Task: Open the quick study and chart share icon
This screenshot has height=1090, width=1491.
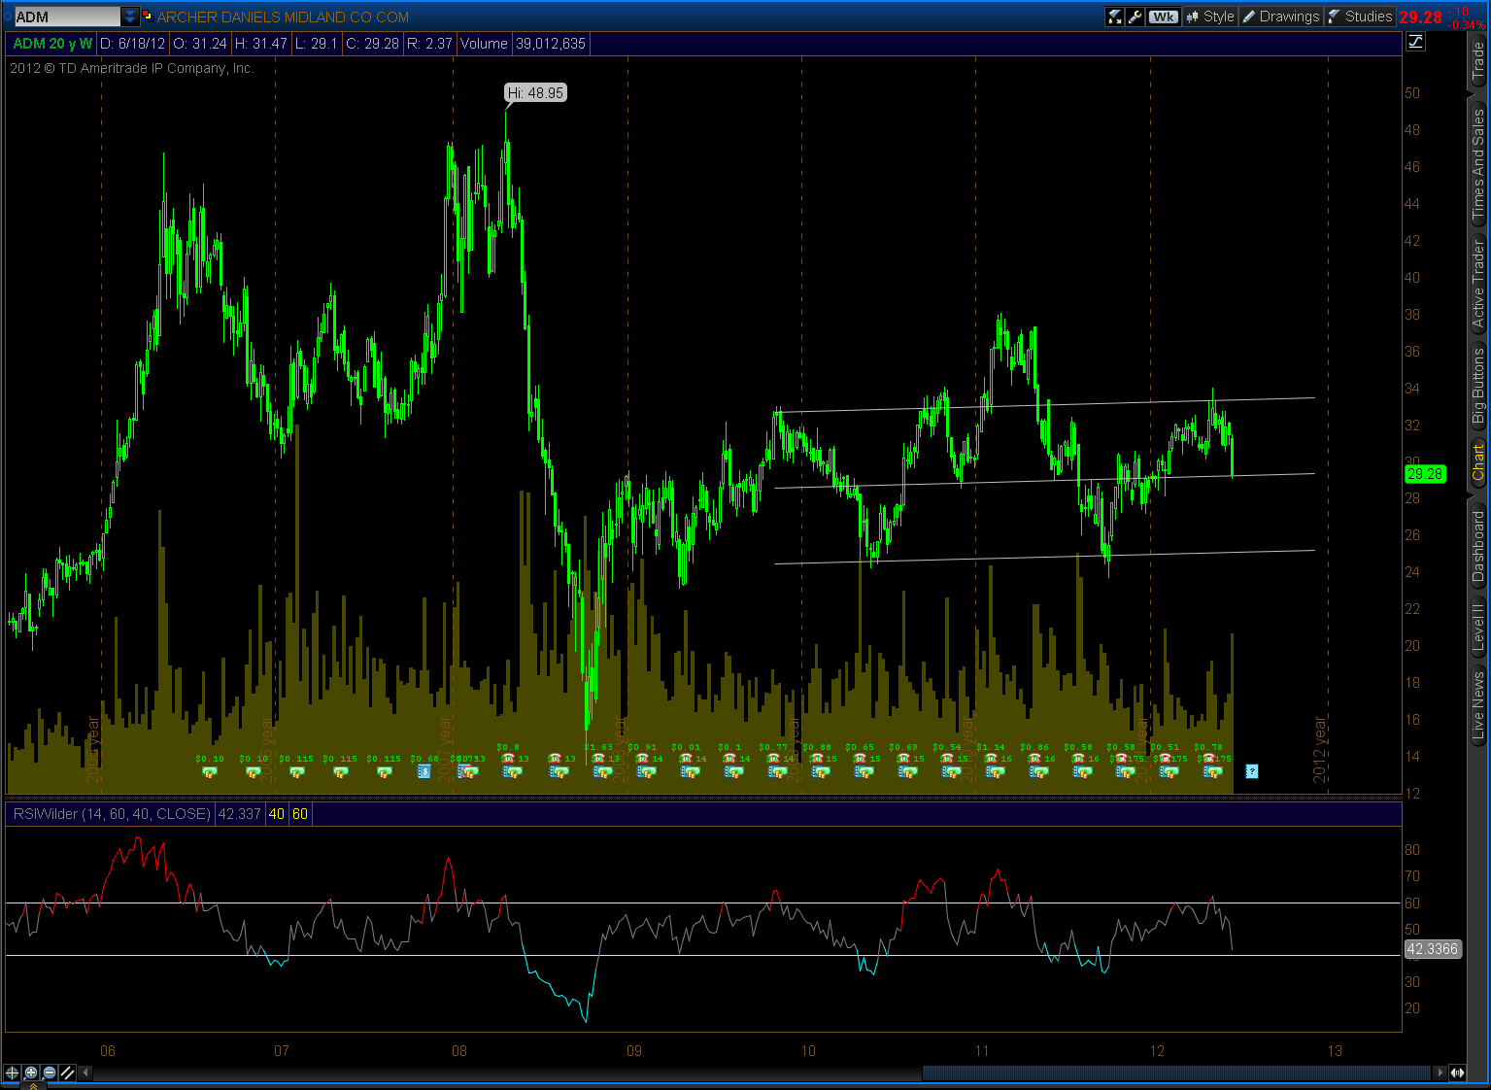Action: click(1114, 17)
